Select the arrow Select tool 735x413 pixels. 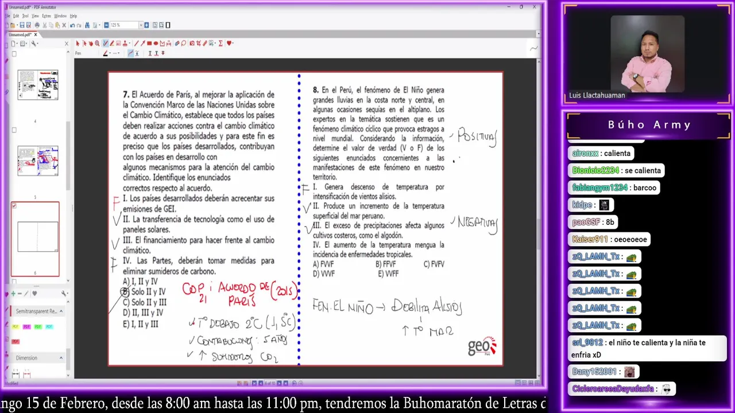coord(78,44)
